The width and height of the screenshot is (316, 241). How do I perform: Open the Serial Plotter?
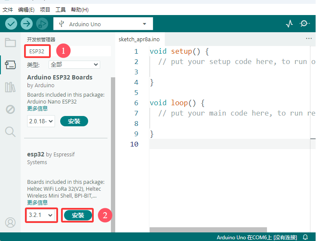coord(289,24)
